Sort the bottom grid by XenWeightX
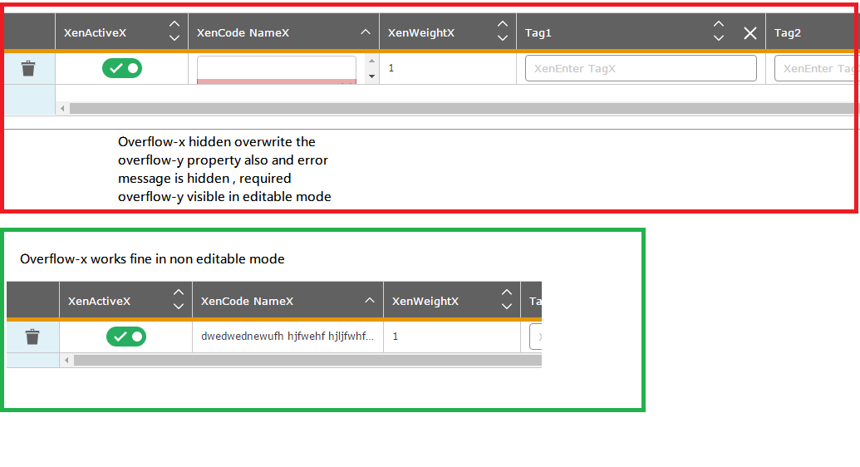The height and width of the screenshot is (467, 860). tap(507, 300)
